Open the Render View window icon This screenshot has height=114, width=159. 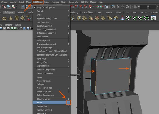click(x=113, y=7)
